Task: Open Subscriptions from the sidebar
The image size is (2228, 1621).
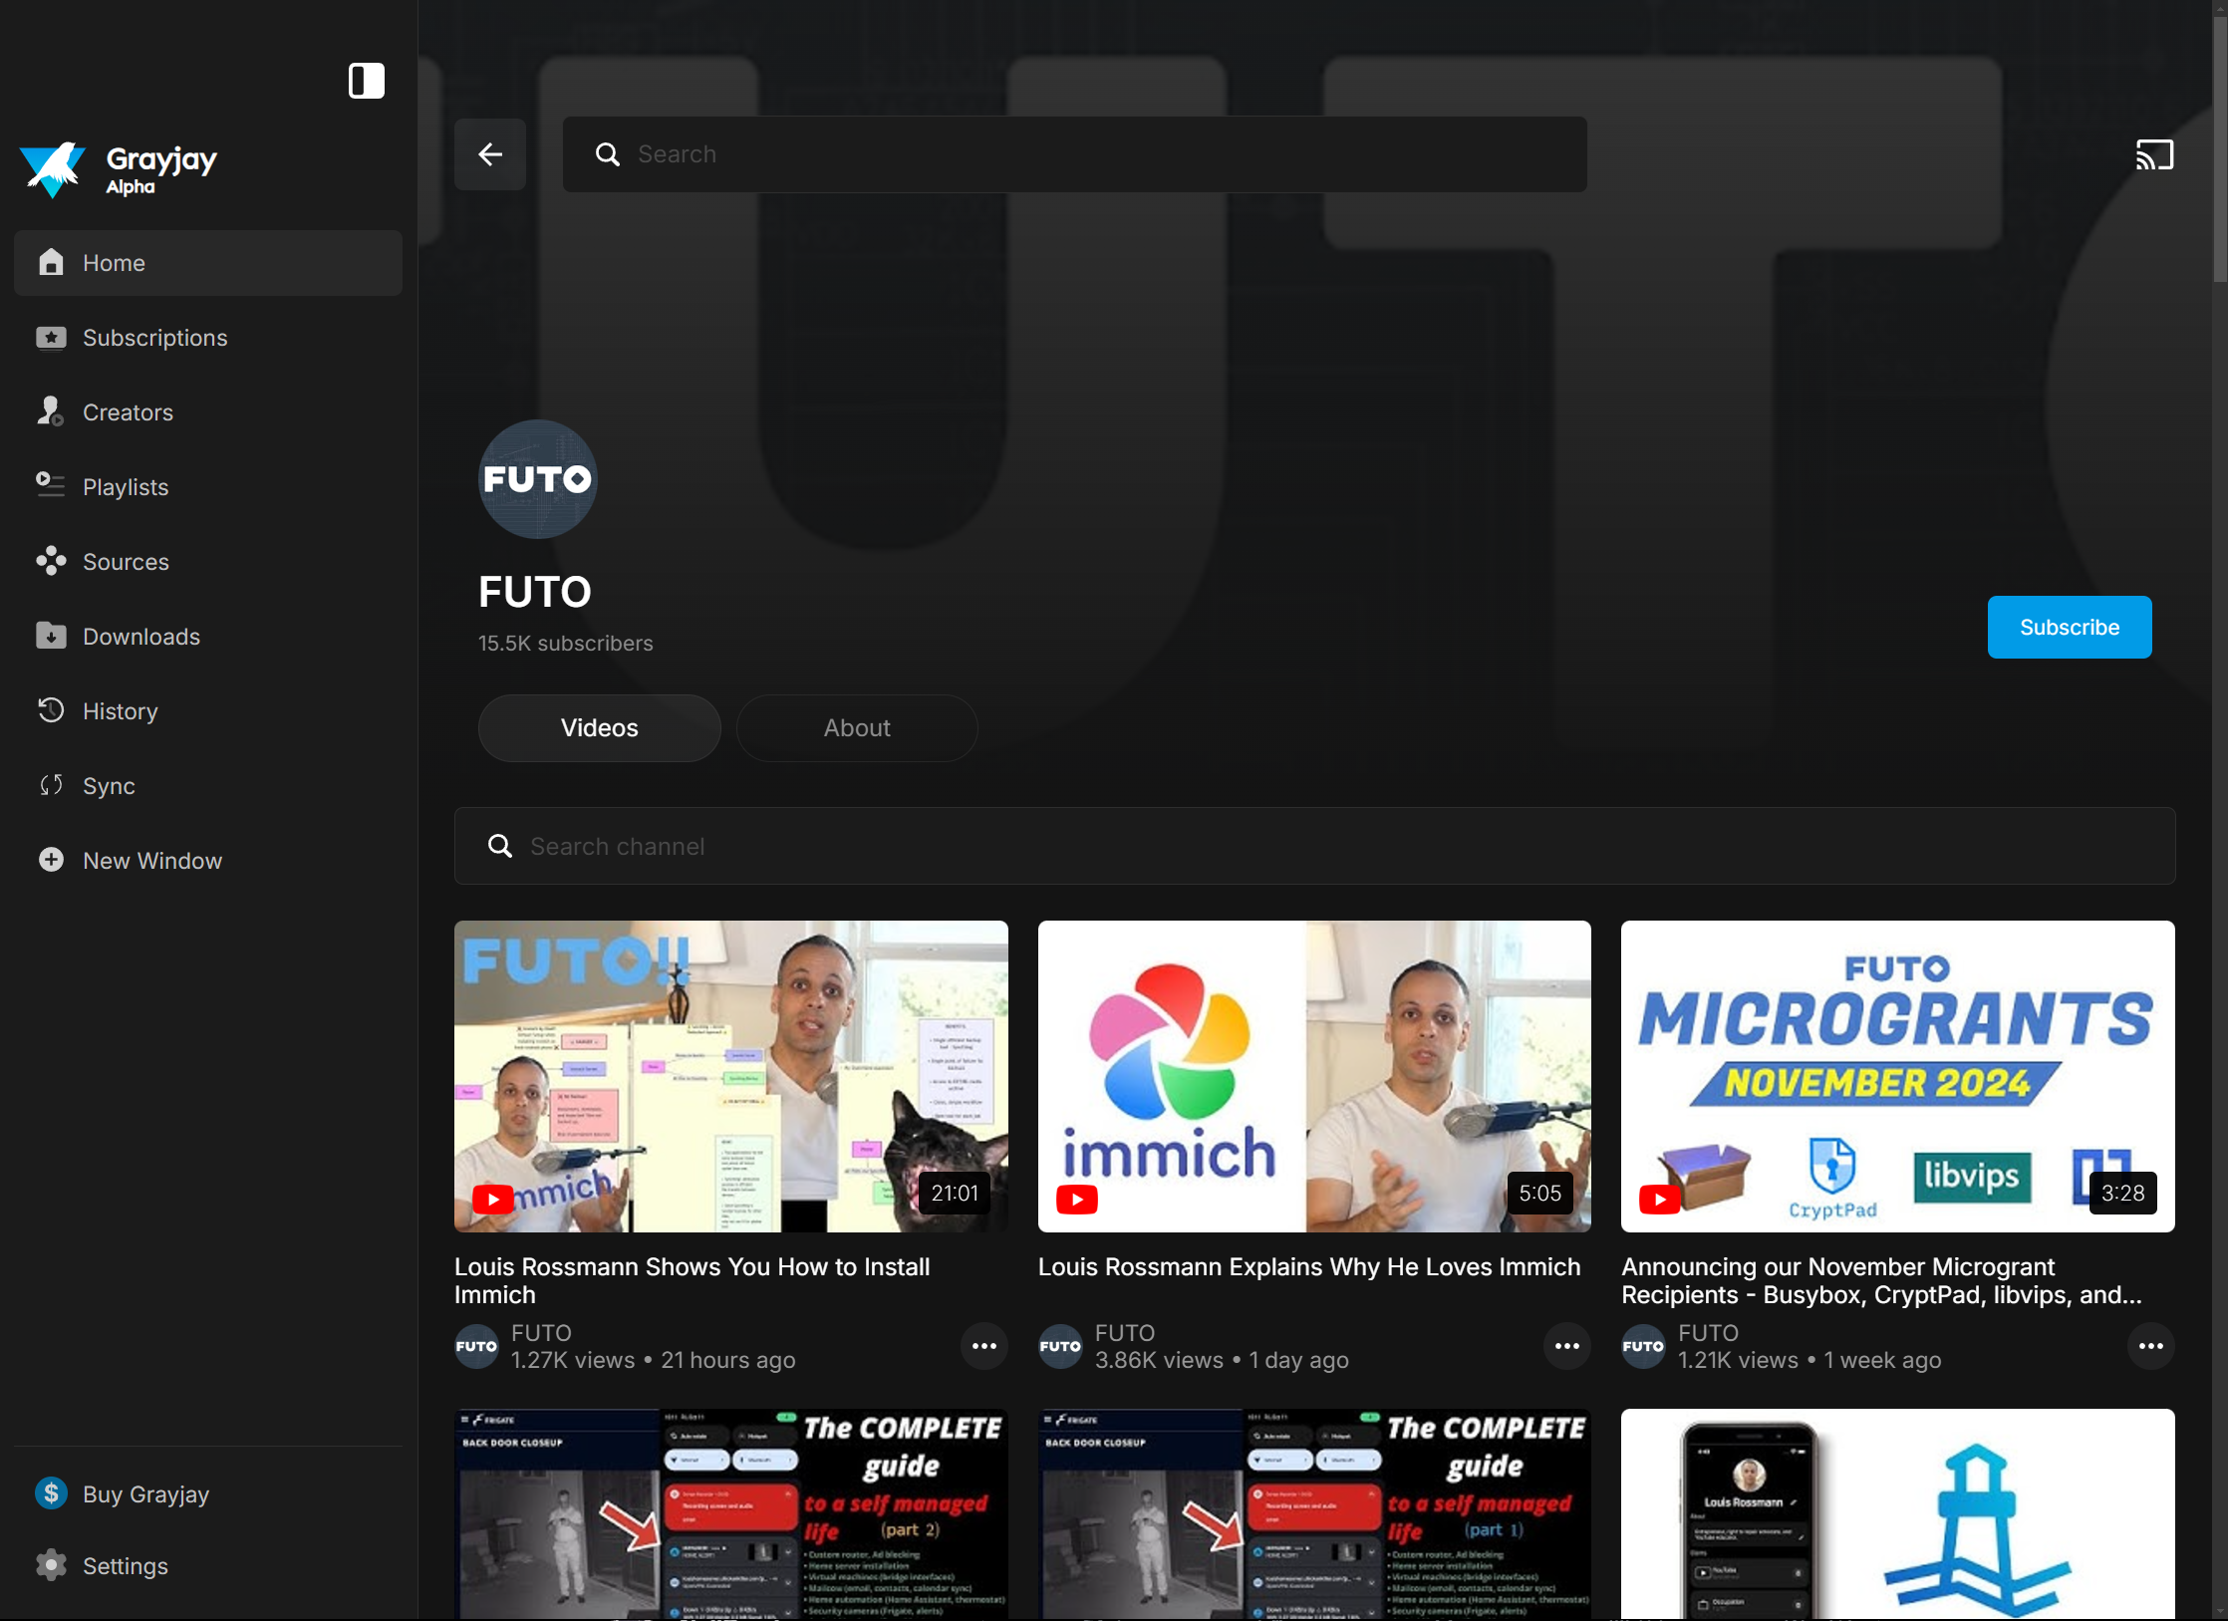Action: click(154, 338)
